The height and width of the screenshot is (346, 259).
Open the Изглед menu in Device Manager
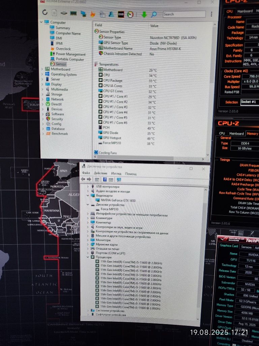(116, 174)
